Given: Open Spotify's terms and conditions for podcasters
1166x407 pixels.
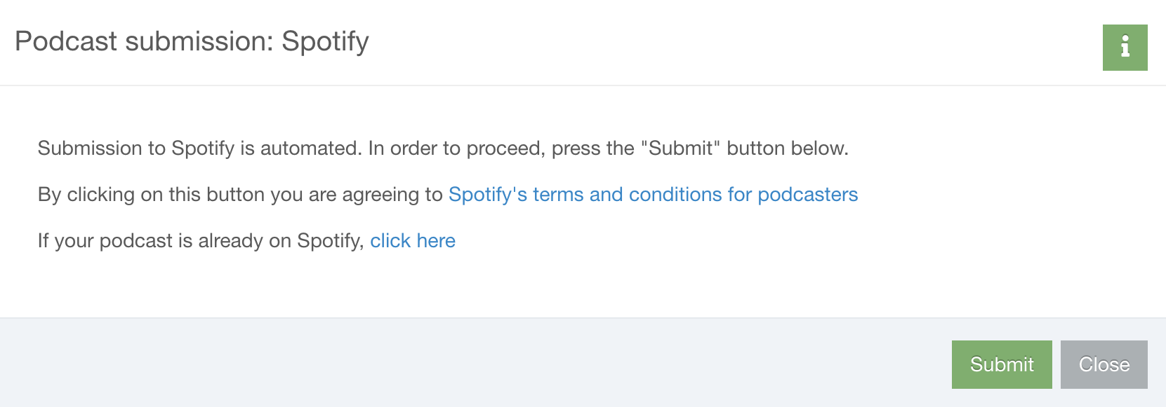Looking at the screenshot, I should coord(653,194).
